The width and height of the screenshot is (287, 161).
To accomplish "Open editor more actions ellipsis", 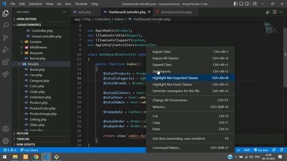I will tap(281, 12).
